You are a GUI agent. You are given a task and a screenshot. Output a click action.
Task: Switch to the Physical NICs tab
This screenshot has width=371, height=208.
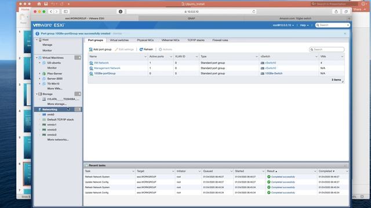146,40
